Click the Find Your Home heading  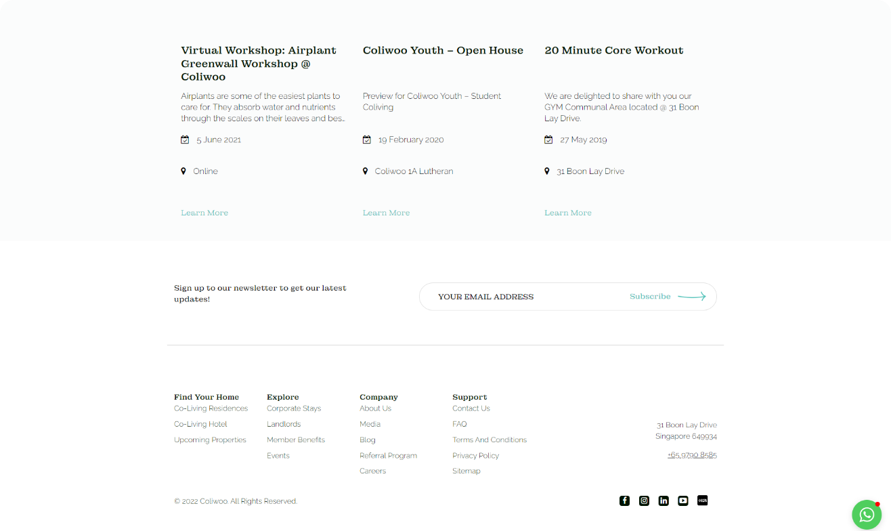point(207,397)
